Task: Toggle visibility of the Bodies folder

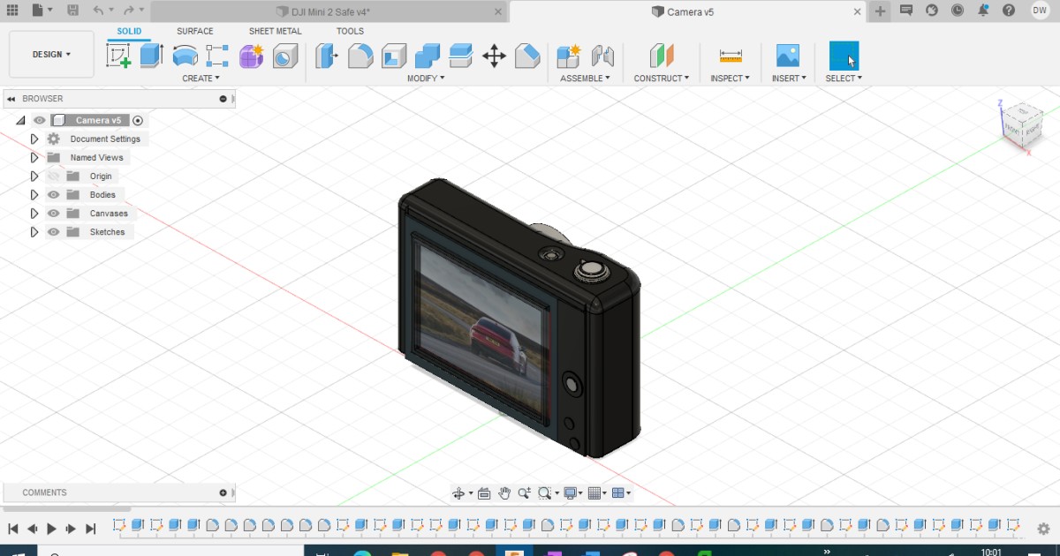Action: (54, 194)
